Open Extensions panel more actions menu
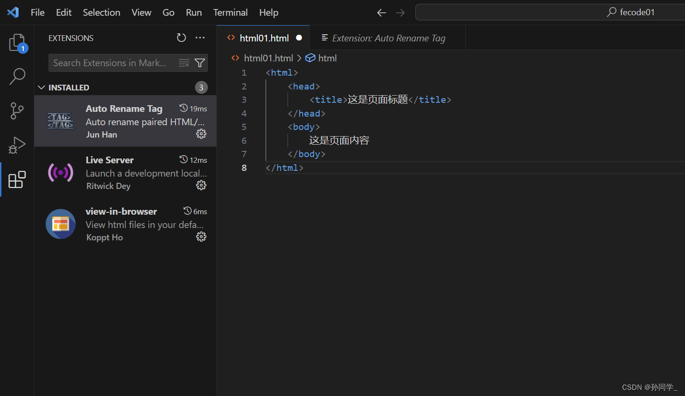Image resolution: width=685 pixels, height=396 pixels. (x=200, y=38)
